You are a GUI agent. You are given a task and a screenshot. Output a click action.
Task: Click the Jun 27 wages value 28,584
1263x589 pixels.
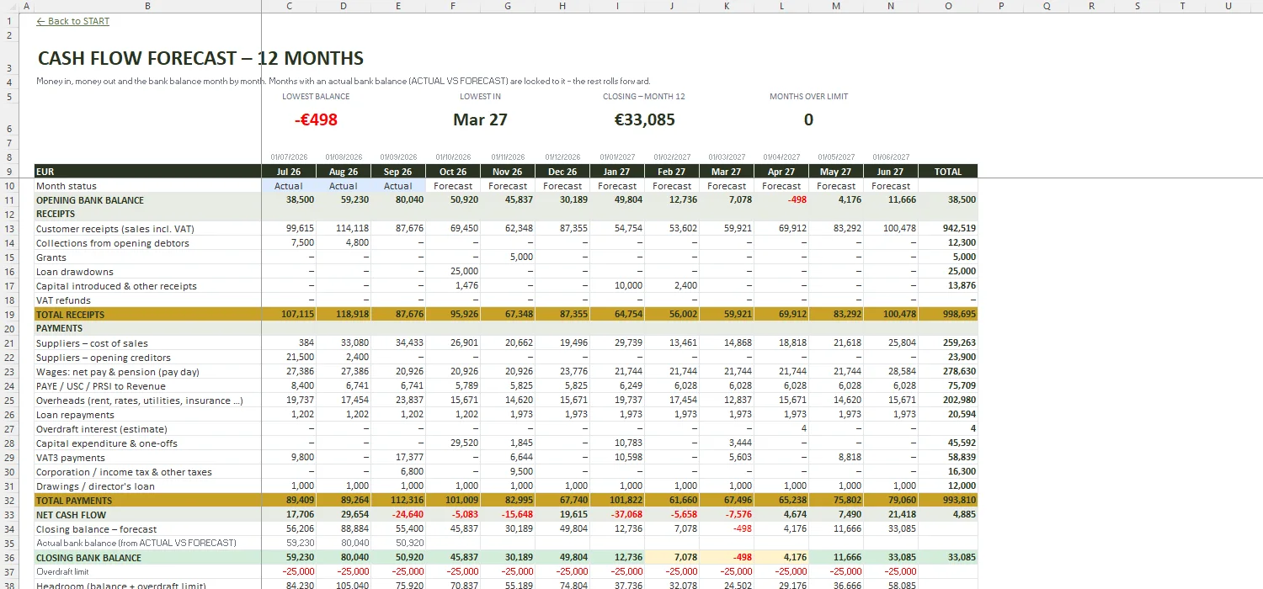(901, 372)
